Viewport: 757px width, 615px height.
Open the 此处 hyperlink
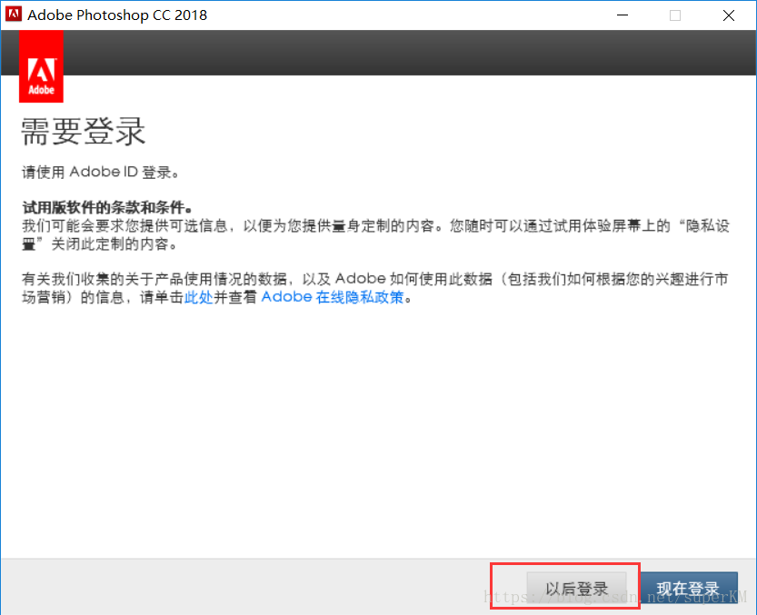click(198, 297)
